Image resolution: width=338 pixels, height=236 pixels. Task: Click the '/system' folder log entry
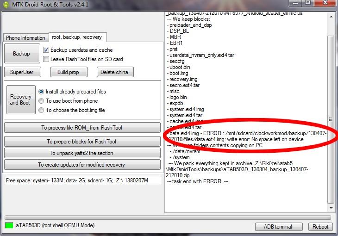pyautogui.click(x=181, y=157)
